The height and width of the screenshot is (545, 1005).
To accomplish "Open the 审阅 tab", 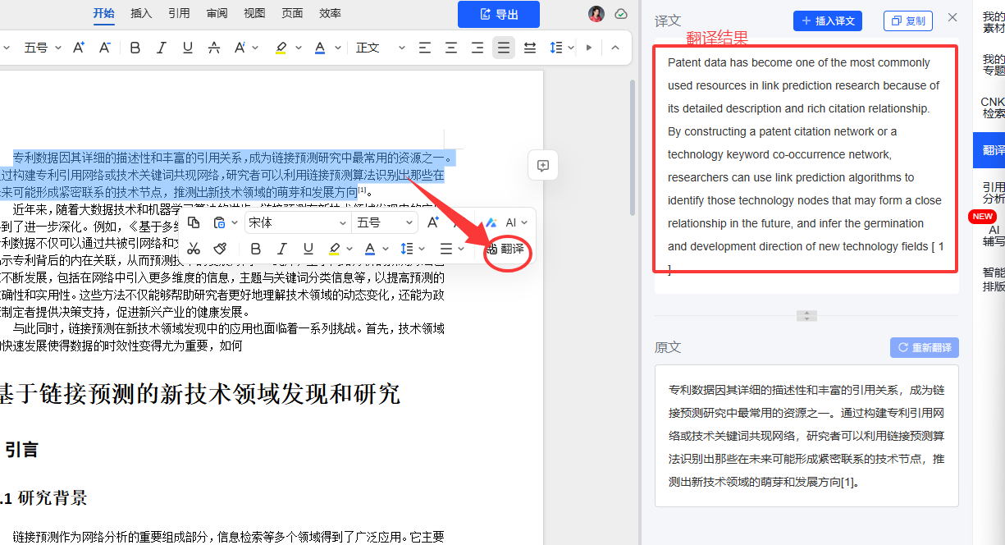I will [x=217, y=13].
